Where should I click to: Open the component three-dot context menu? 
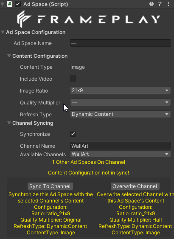coord(168,4)
